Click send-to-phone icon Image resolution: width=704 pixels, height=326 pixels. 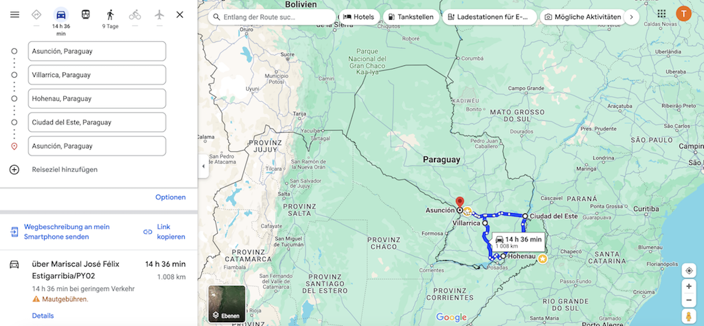14,231
